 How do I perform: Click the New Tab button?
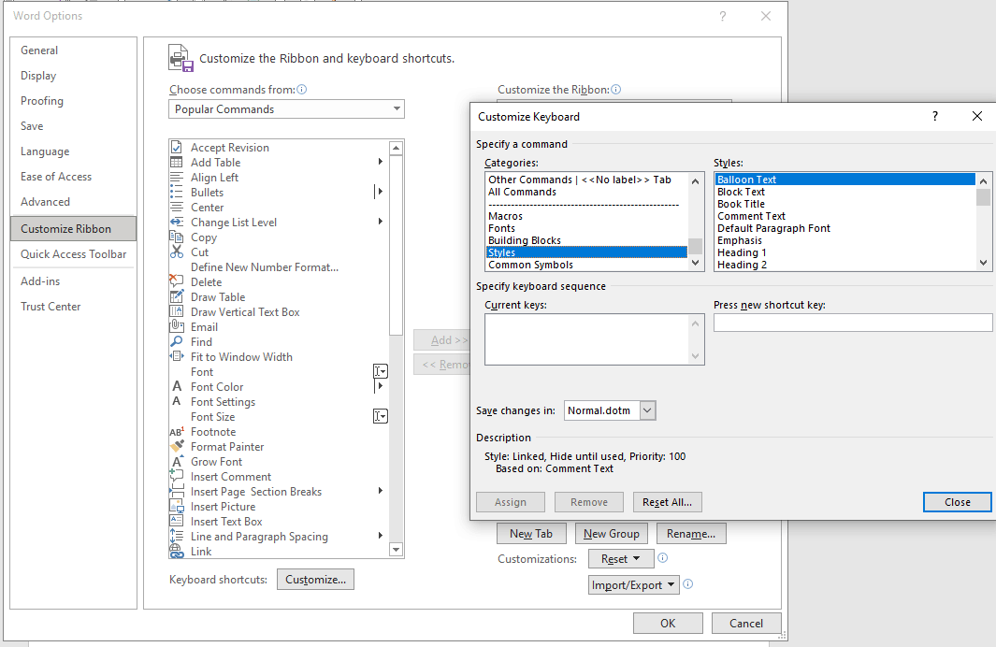click(531, 534)
